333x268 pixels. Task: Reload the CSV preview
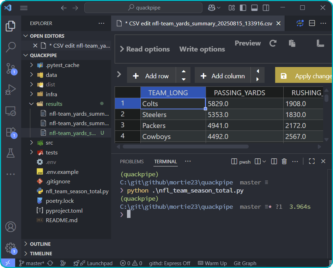[x=273, y=43]
